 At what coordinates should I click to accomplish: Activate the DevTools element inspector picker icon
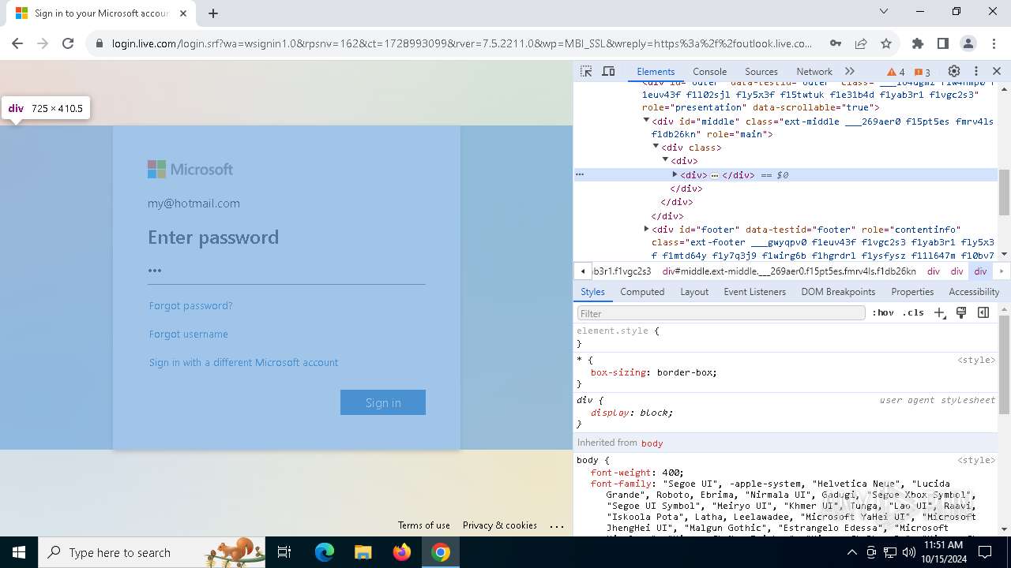(x=586, y=71)
